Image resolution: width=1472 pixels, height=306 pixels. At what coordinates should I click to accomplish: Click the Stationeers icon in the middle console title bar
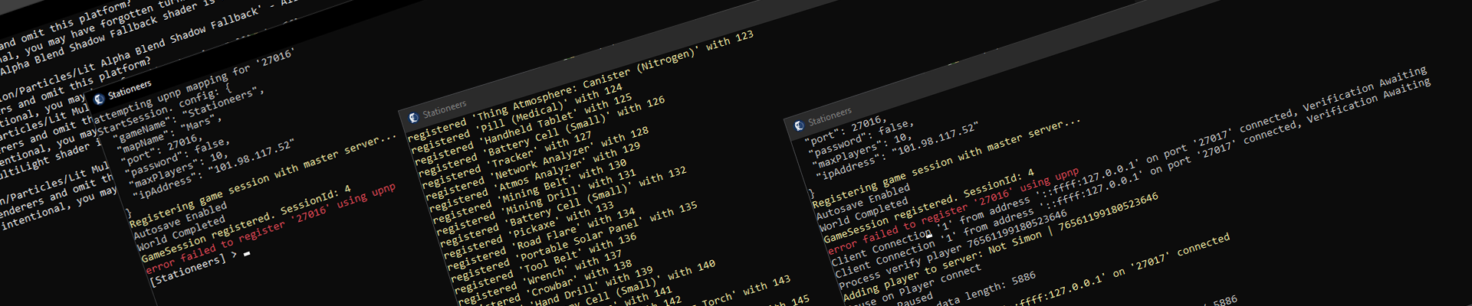(414, 117)
